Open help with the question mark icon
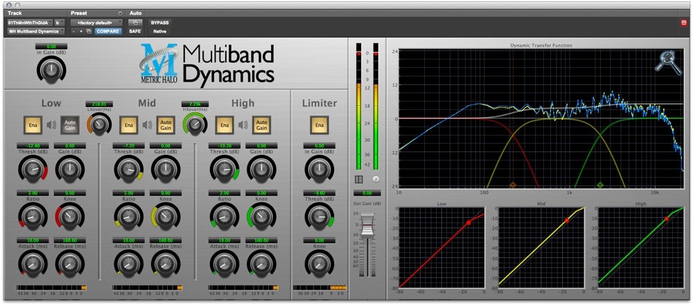Screen dimensions: 693x305 [376, 180]
